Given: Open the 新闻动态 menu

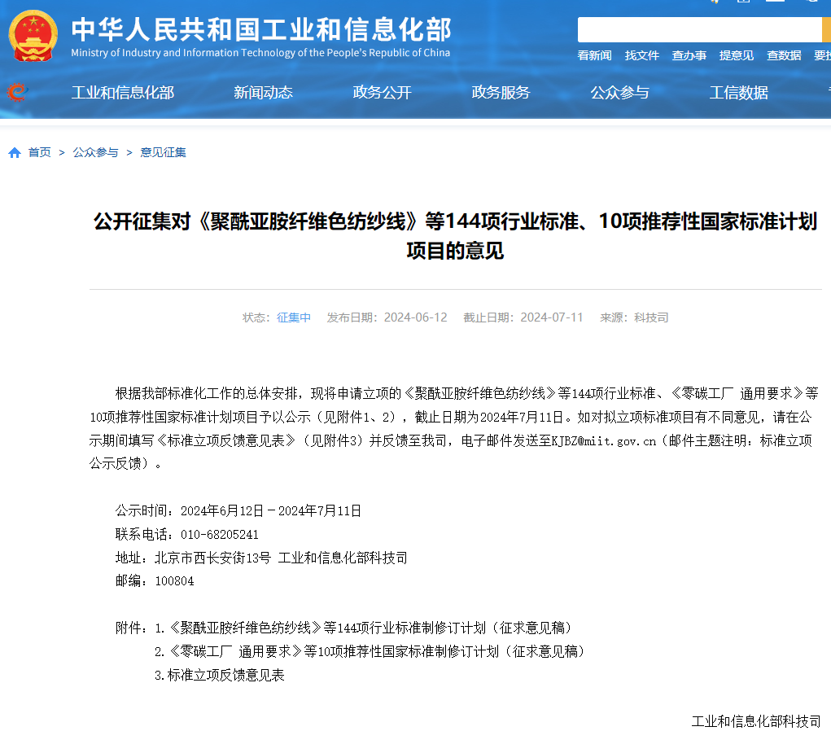Looking at the screenshot, I should coord(263,93).
